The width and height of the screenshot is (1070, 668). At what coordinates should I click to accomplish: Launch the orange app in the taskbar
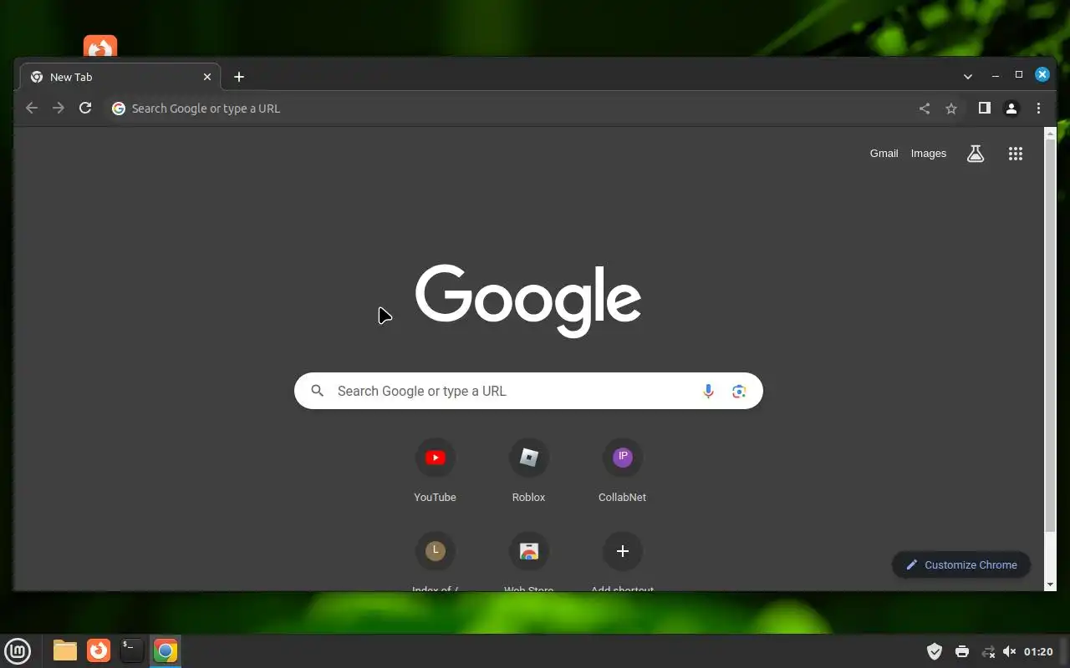tap(99, 650)
